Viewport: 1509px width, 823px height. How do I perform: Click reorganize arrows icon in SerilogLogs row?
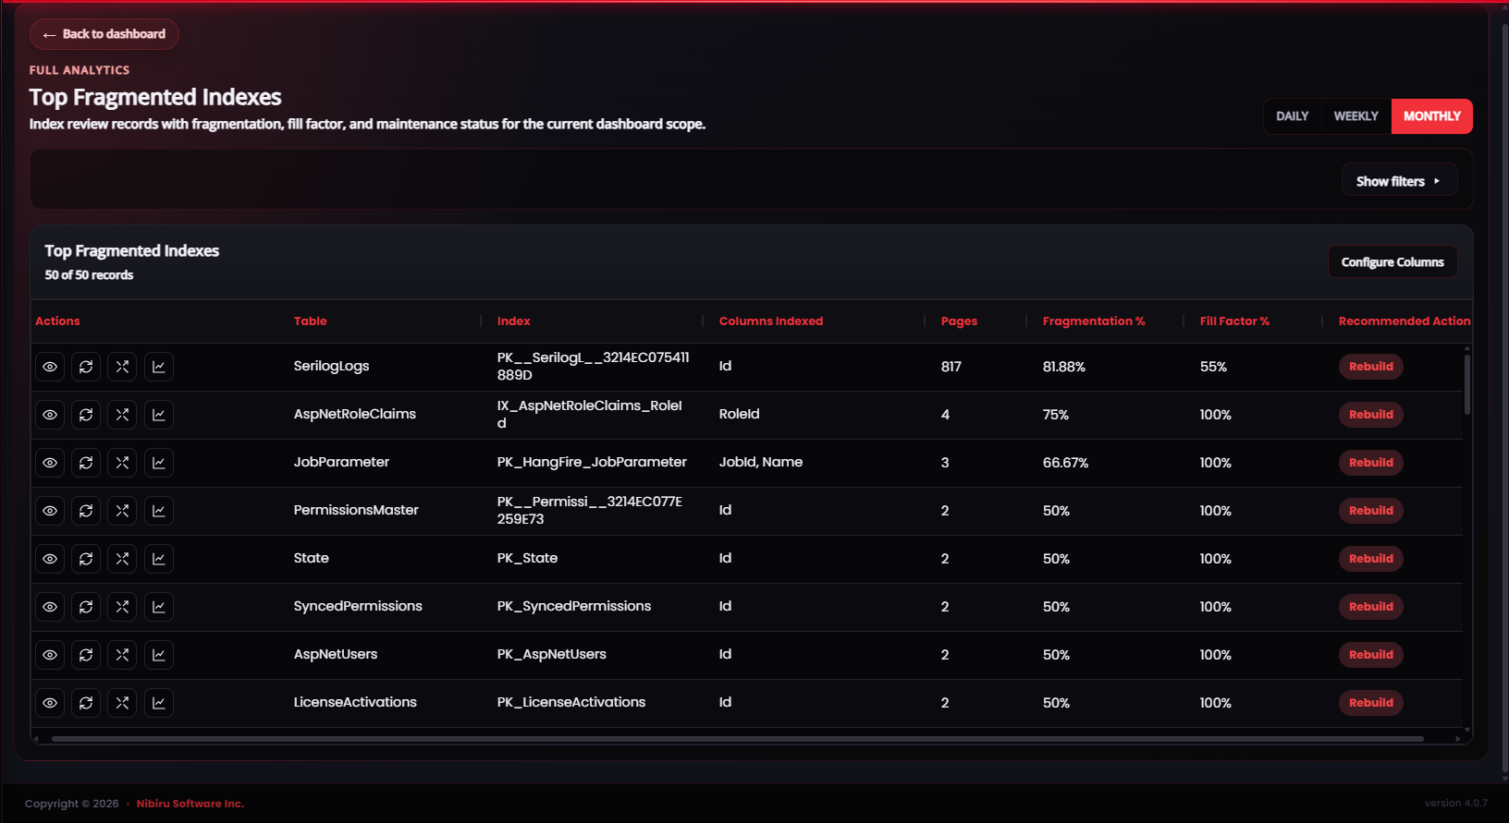(x=122, y=367)
